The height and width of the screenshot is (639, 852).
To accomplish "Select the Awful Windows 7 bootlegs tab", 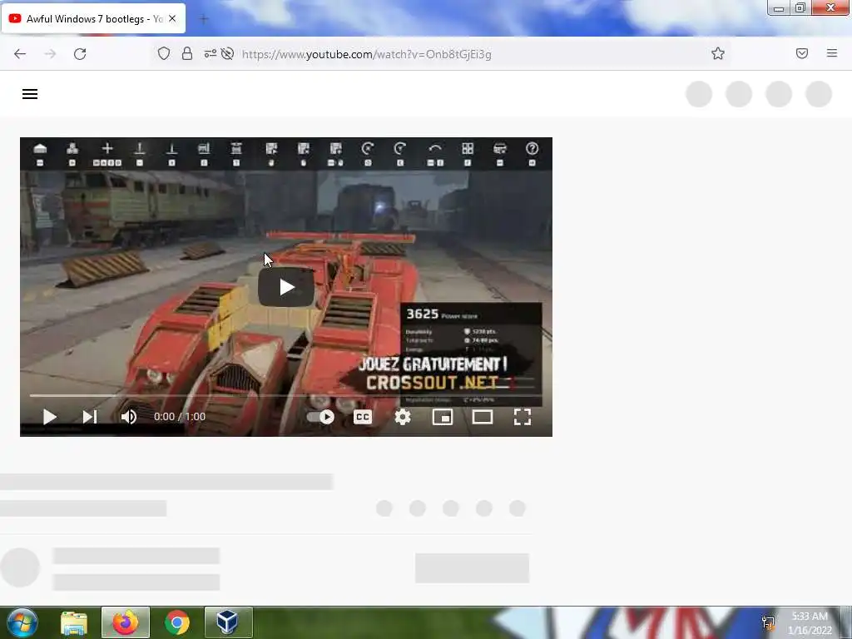I will pyautogui.click(x=93, y=19).
